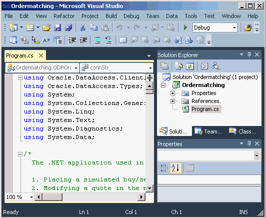The image size is (266, 218).
Task: Toggle auto-hide pin on Solution Explorer
Action: pyautogui.click(x=249, y=54)
